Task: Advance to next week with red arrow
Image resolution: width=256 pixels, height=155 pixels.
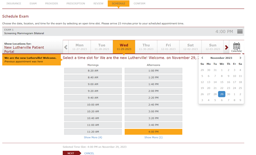Action: pyautogui.click(x=226, y=47)
